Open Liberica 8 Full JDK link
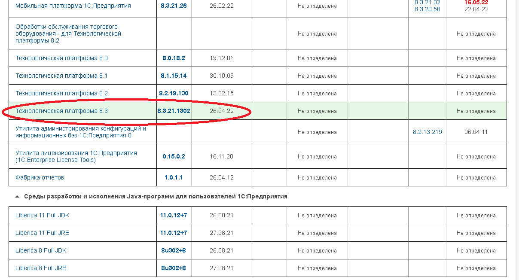The image size is (519, 280). tap(41, 250)
